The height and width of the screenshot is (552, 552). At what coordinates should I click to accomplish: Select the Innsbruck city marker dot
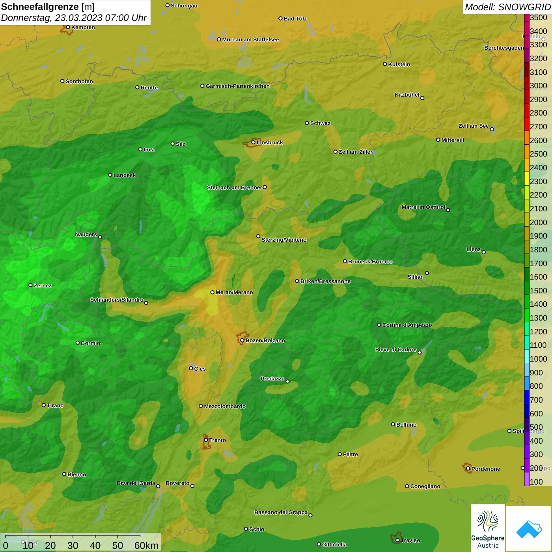[x=253, y=142]
